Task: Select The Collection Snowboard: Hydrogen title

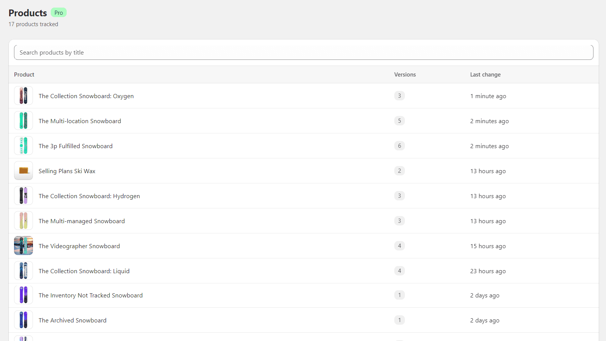Action: [x=89, y=196]
